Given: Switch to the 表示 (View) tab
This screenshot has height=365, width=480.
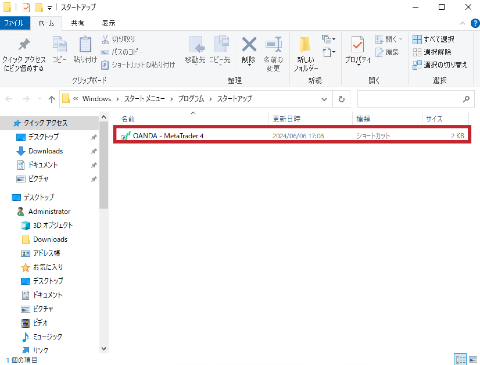Looking at the screenshot, I should (x=109, y=23).
